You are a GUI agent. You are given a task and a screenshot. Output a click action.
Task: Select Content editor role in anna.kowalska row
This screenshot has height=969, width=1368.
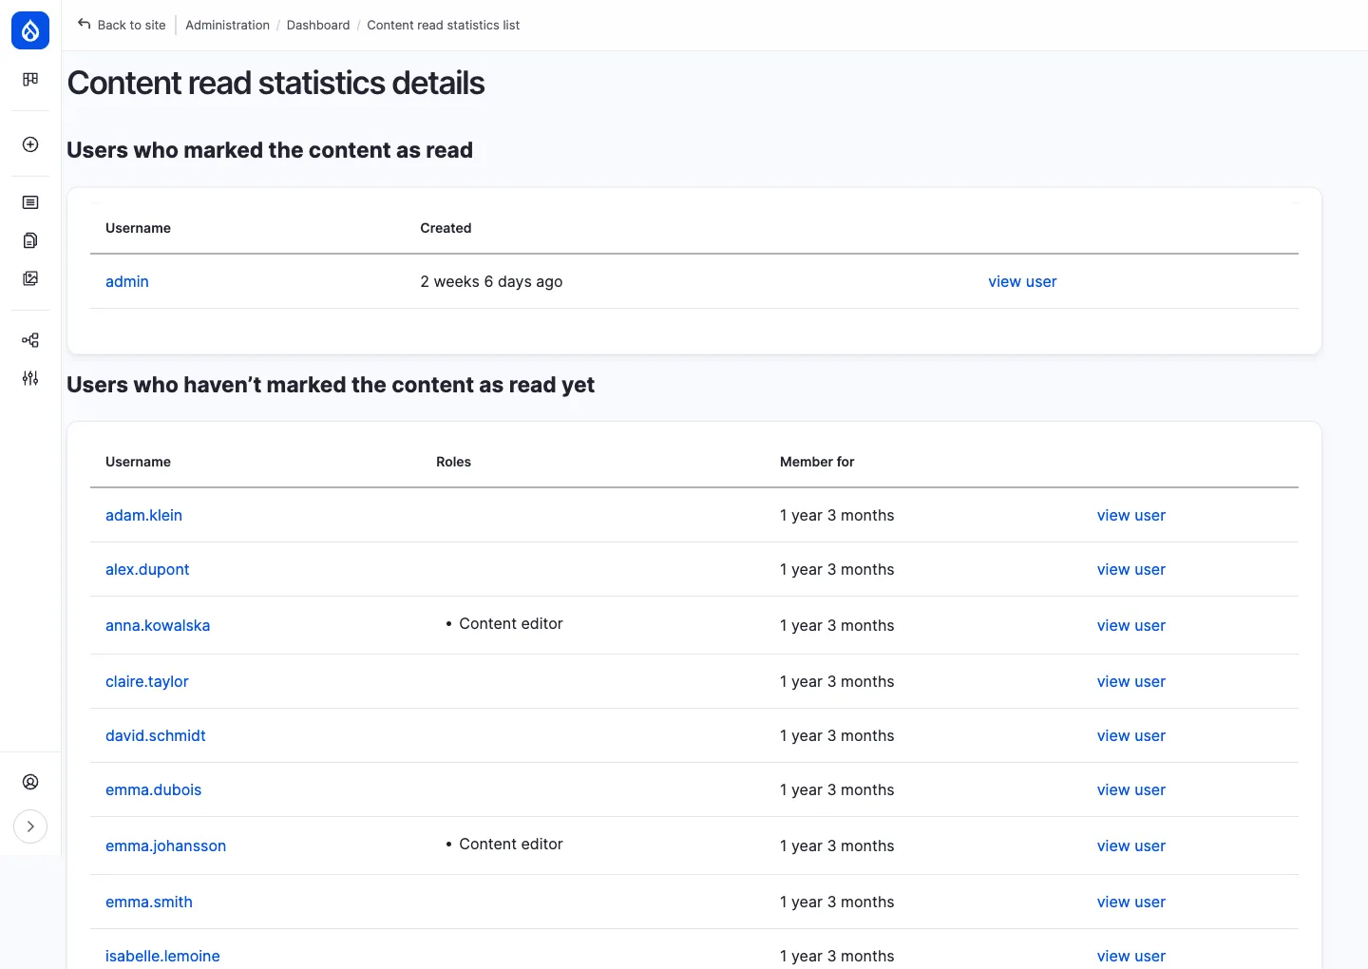(x=511, y=623)
